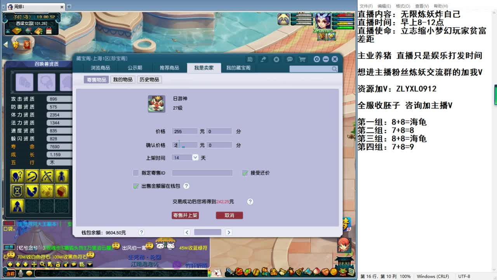Open the calendar icon under the minimap panel

49,31
